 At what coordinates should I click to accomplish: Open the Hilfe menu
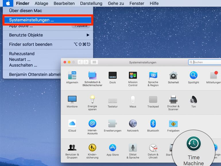pyautogui.click(x=154, y=3)
